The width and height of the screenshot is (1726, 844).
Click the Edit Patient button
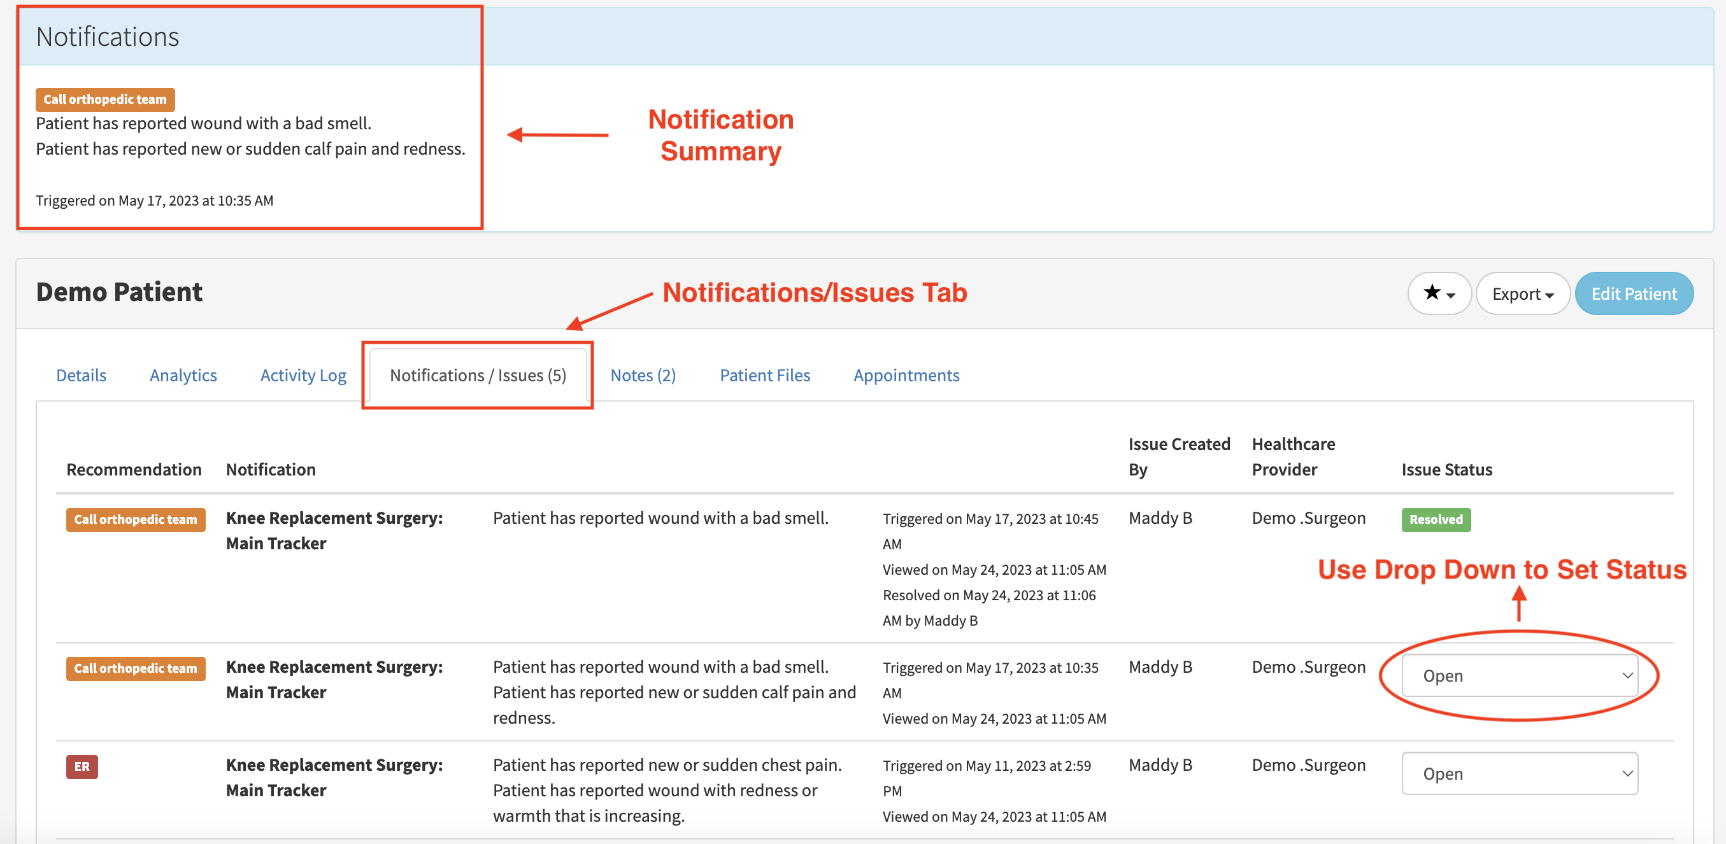coord(1633,293)
